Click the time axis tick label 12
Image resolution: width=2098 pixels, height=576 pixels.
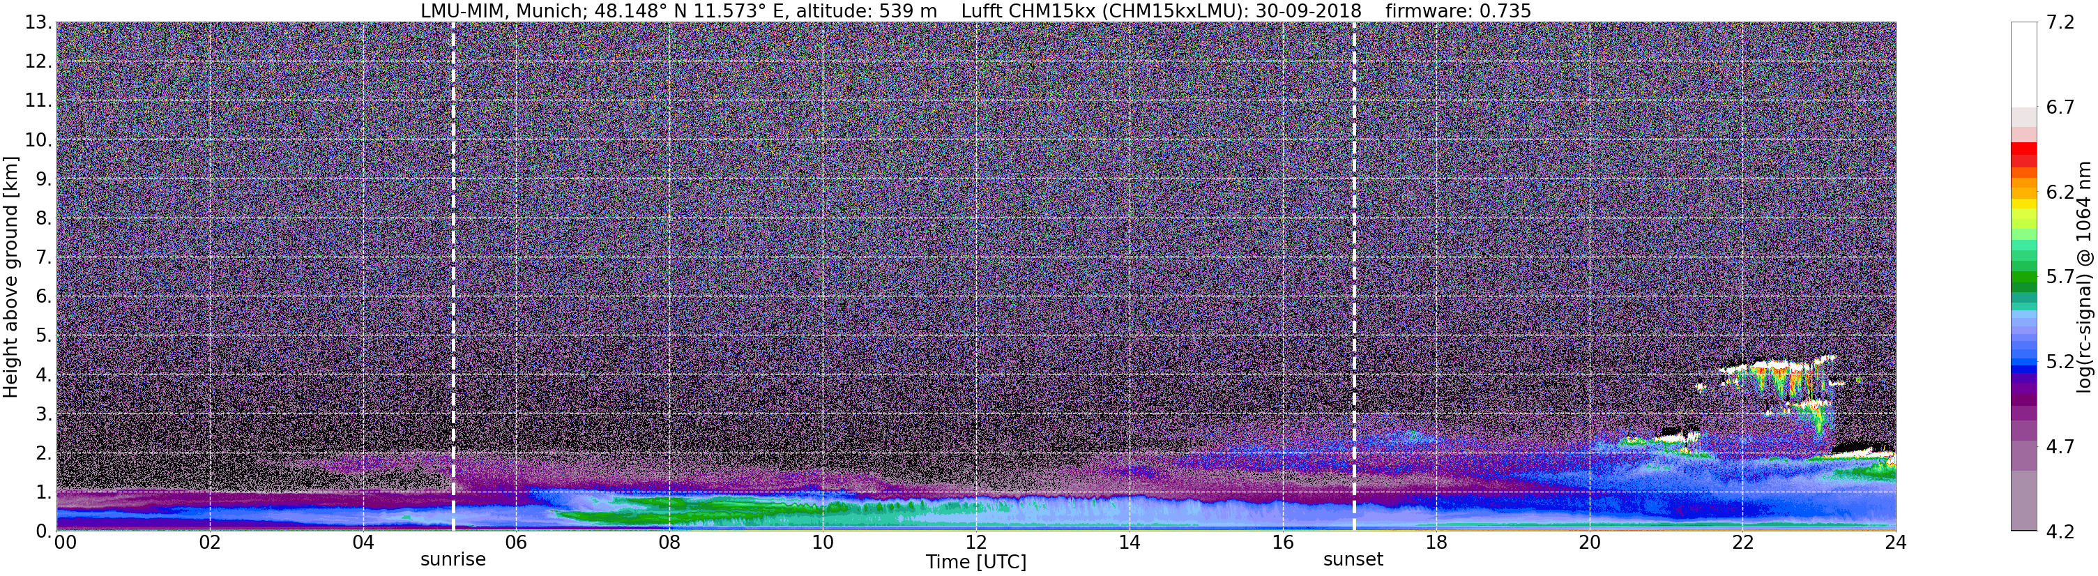click(975, 543)
